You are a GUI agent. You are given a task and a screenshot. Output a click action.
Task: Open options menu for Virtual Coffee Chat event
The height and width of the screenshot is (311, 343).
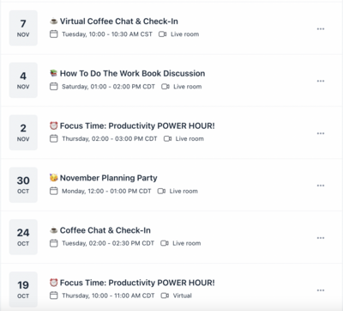point(321,29)
